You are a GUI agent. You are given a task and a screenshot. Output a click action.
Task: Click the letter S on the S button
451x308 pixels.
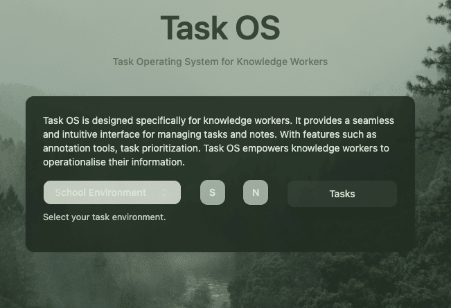pyautogui.click(x=212, y=192)
